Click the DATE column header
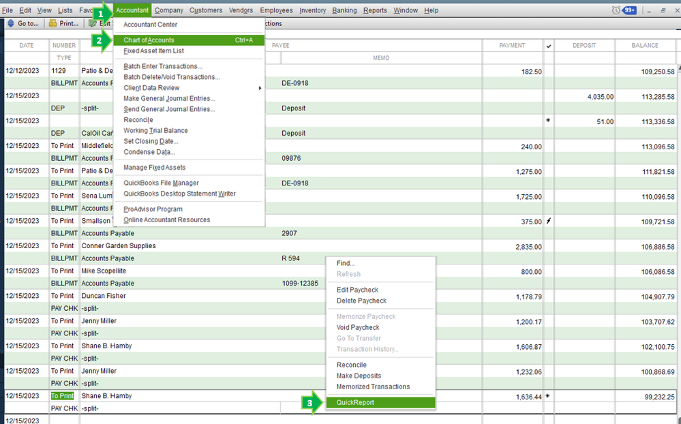Screen dimensions: 681x424 pos(27,45)
